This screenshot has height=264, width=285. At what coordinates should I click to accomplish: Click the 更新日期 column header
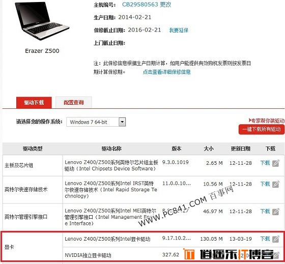click(240, 149)
